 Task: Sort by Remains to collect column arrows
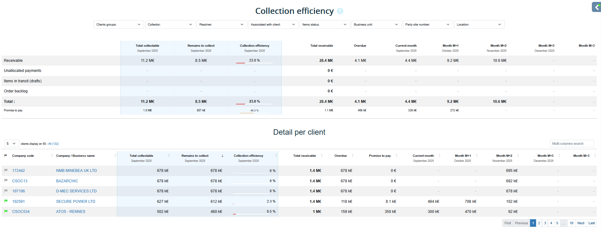click(x=222, y=156)
